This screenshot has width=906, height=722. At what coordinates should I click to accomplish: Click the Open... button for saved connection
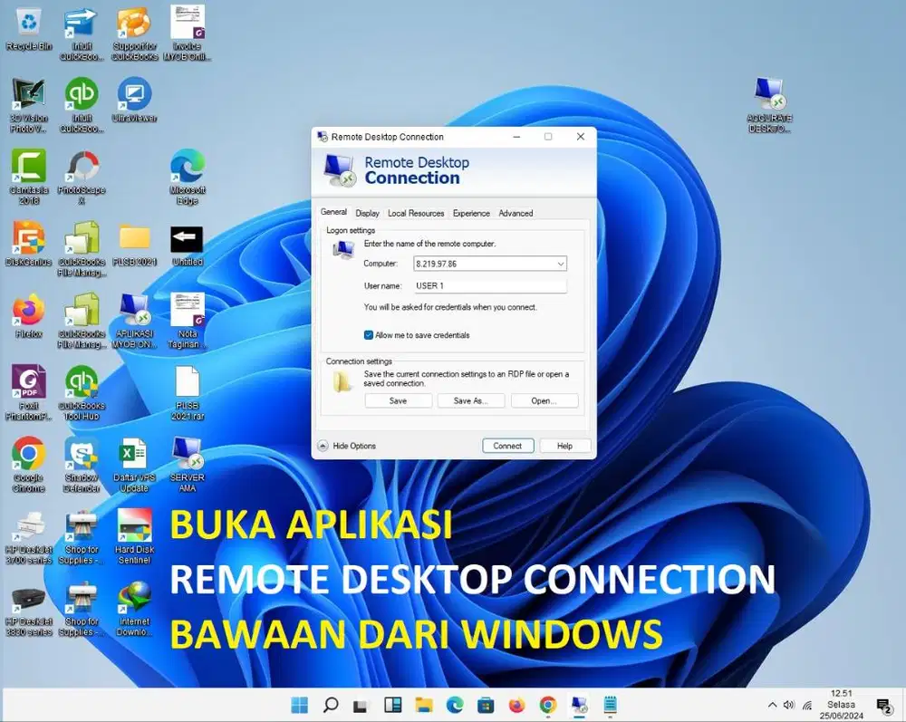544,400
